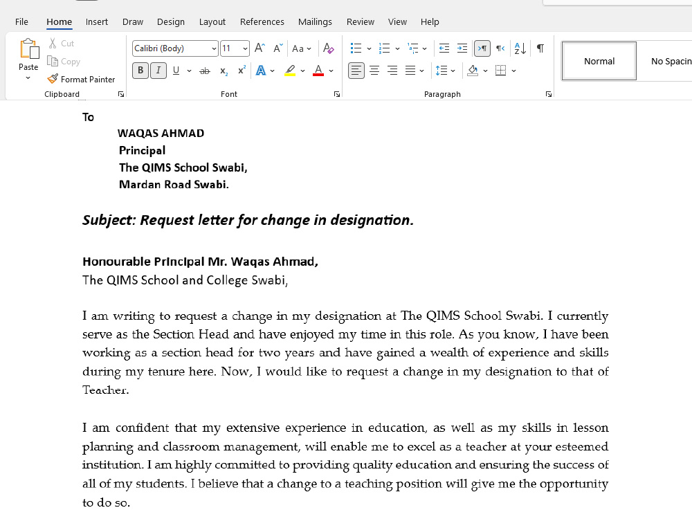Open the Review tab
Image resolution: width=692 pixels, height=519 pixels.
[x=361, y=21]
